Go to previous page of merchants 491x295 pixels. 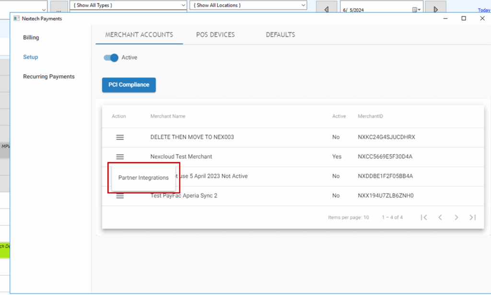click(440, 217)
